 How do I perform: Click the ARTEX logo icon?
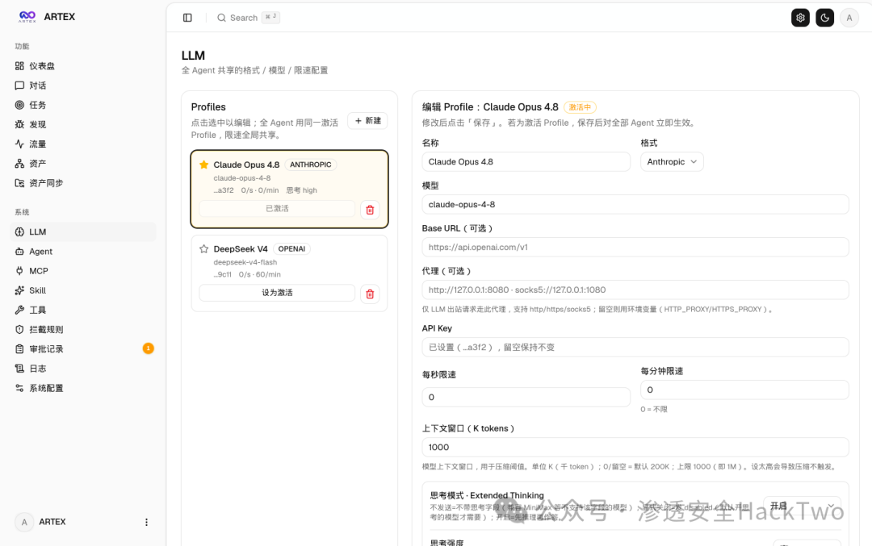pyautogui.click(x=27, y=17)
